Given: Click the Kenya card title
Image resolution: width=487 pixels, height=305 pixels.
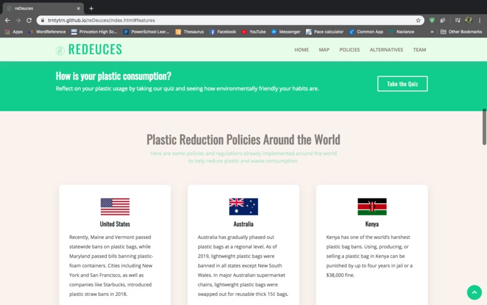Looking at the screenshot, I should coord(372,224).
